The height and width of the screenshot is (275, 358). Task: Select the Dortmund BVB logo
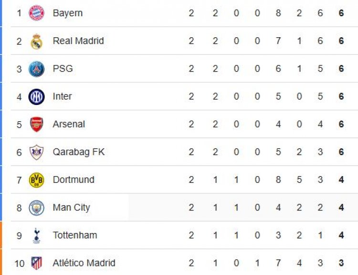pos(37,180)
